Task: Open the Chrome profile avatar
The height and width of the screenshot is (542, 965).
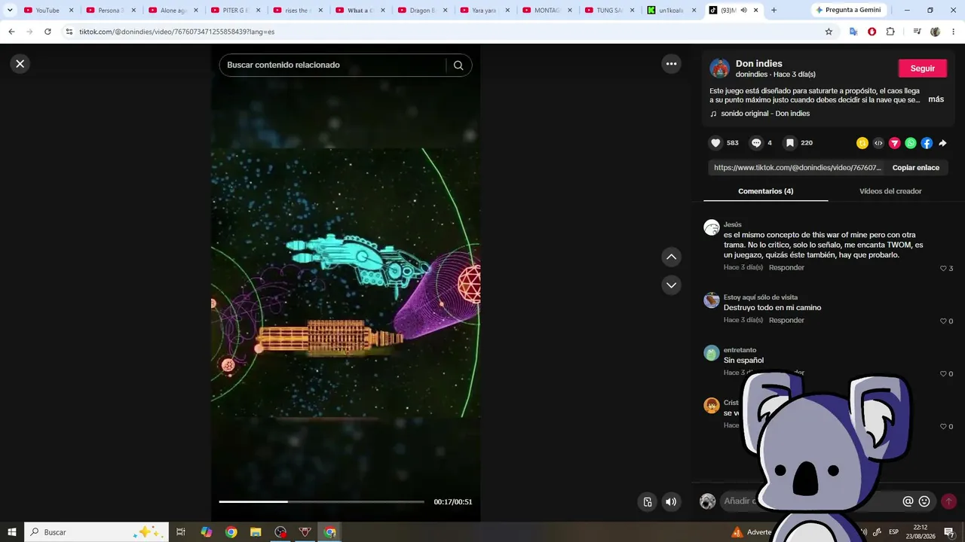Action: [x=936, y=32]
